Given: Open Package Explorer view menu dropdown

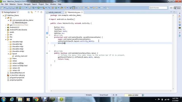Looking at the screenshot, I should (35, 12).
